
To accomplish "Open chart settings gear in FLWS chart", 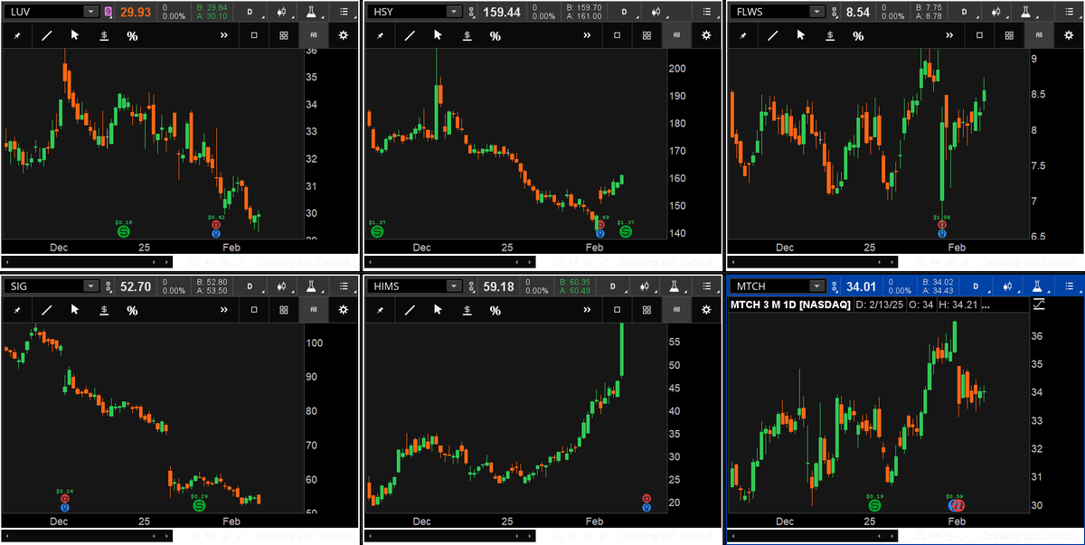I will pos(1068,35).
